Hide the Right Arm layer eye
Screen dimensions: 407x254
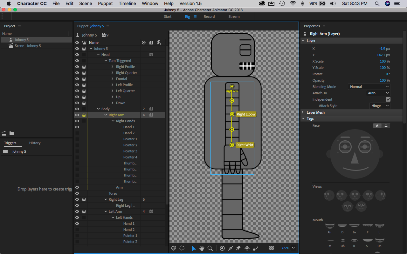point(77,115)
